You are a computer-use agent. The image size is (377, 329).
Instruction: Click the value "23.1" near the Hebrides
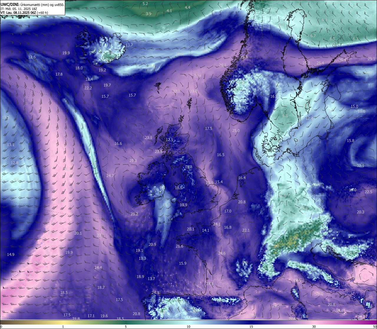[x=148, y=138]
